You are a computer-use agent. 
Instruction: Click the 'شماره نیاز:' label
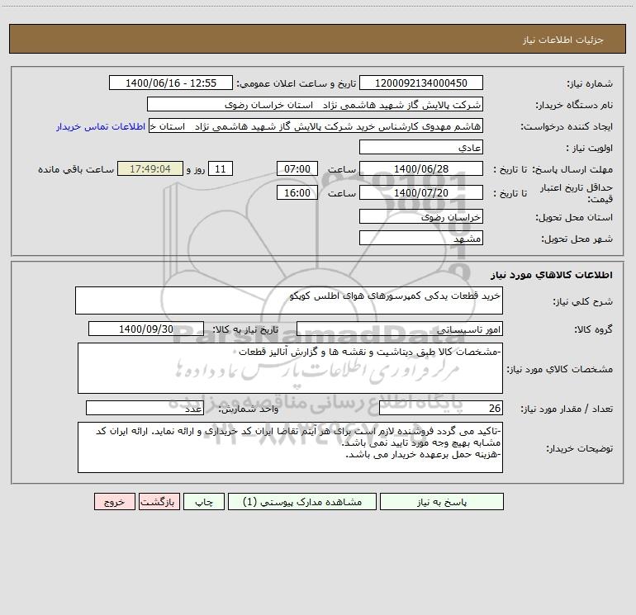[590, 84]
